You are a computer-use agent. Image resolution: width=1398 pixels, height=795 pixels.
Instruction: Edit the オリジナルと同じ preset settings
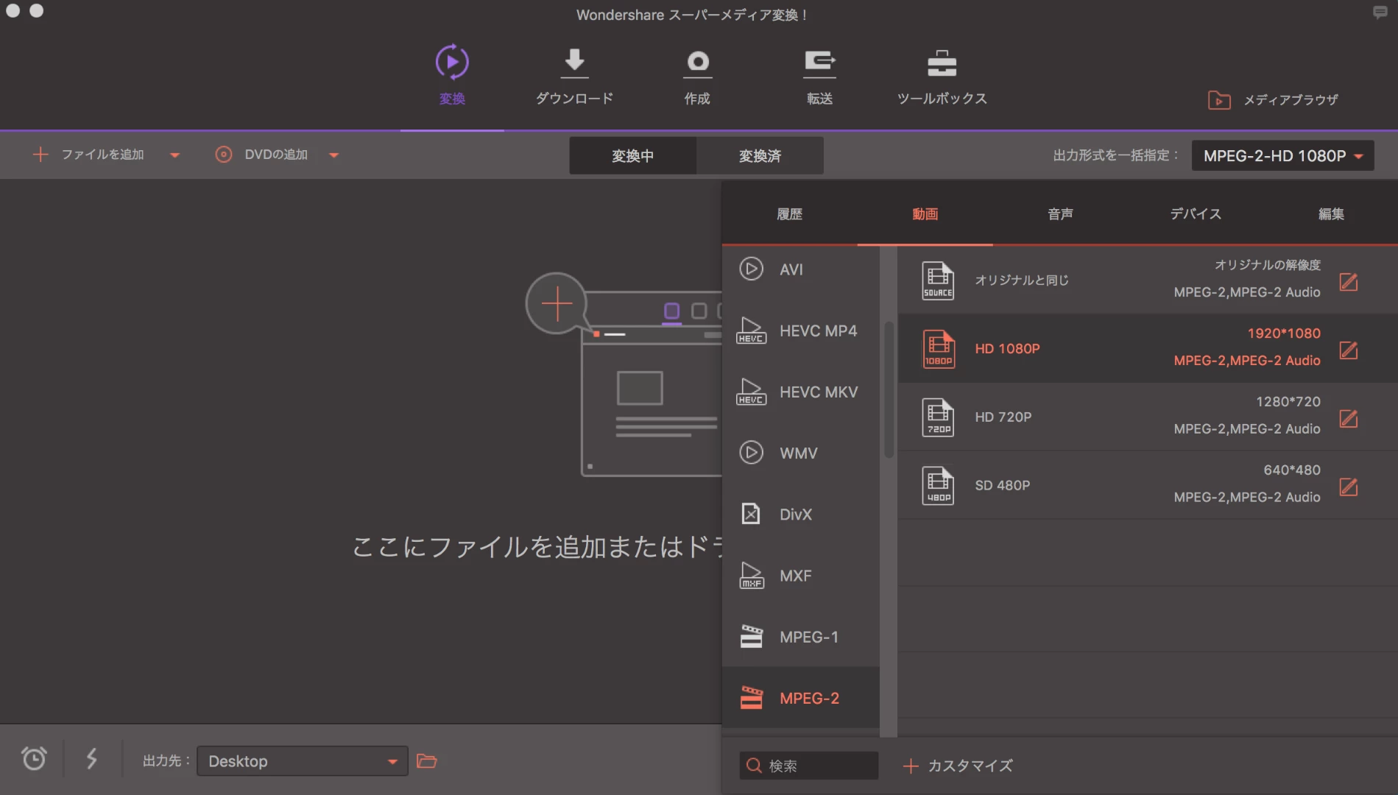click(x=1348, y=282)
